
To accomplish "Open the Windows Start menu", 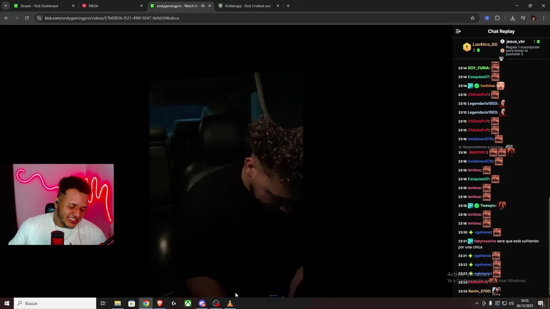I will [x=7, y=303].
